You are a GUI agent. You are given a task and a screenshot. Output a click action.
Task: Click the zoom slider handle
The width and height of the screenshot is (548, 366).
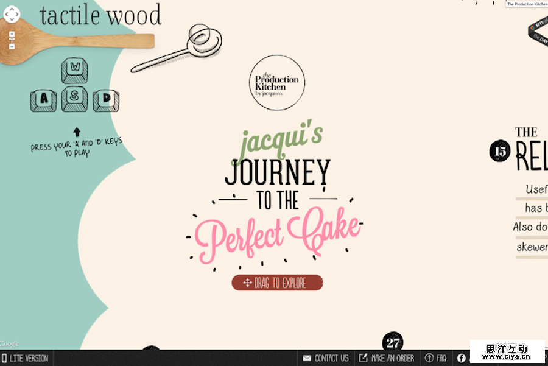[x=12, y=38]
